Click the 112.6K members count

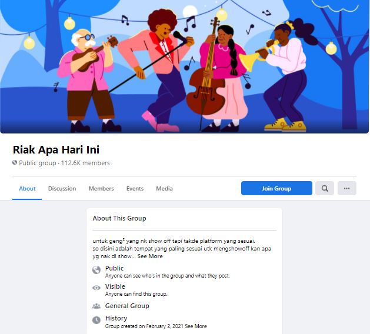pyautogui.click(x=85, y=163)
